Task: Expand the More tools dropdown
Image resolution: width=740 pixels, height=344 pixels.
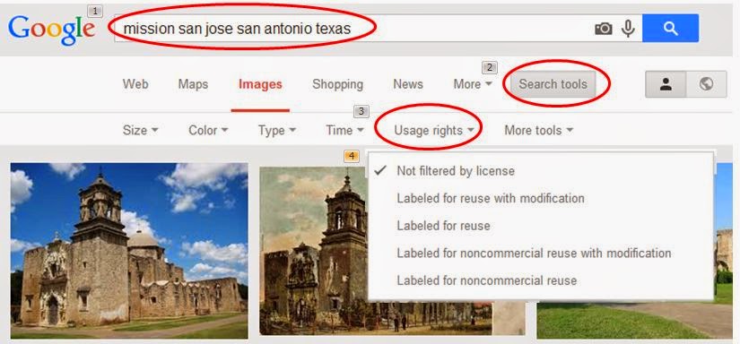Action: coord(538,130)
